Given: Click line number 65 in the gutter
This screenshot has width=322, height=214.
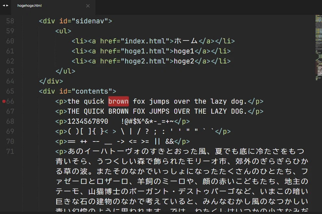Looking at the screenshot, I should 10,91.
